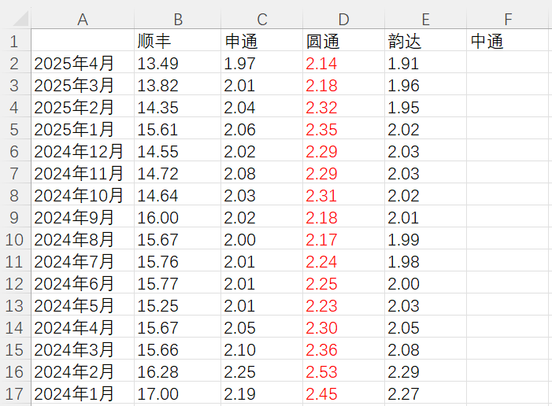Select cell 2025年2月
This screenshot has height=406, width=552.
[83, 107]
